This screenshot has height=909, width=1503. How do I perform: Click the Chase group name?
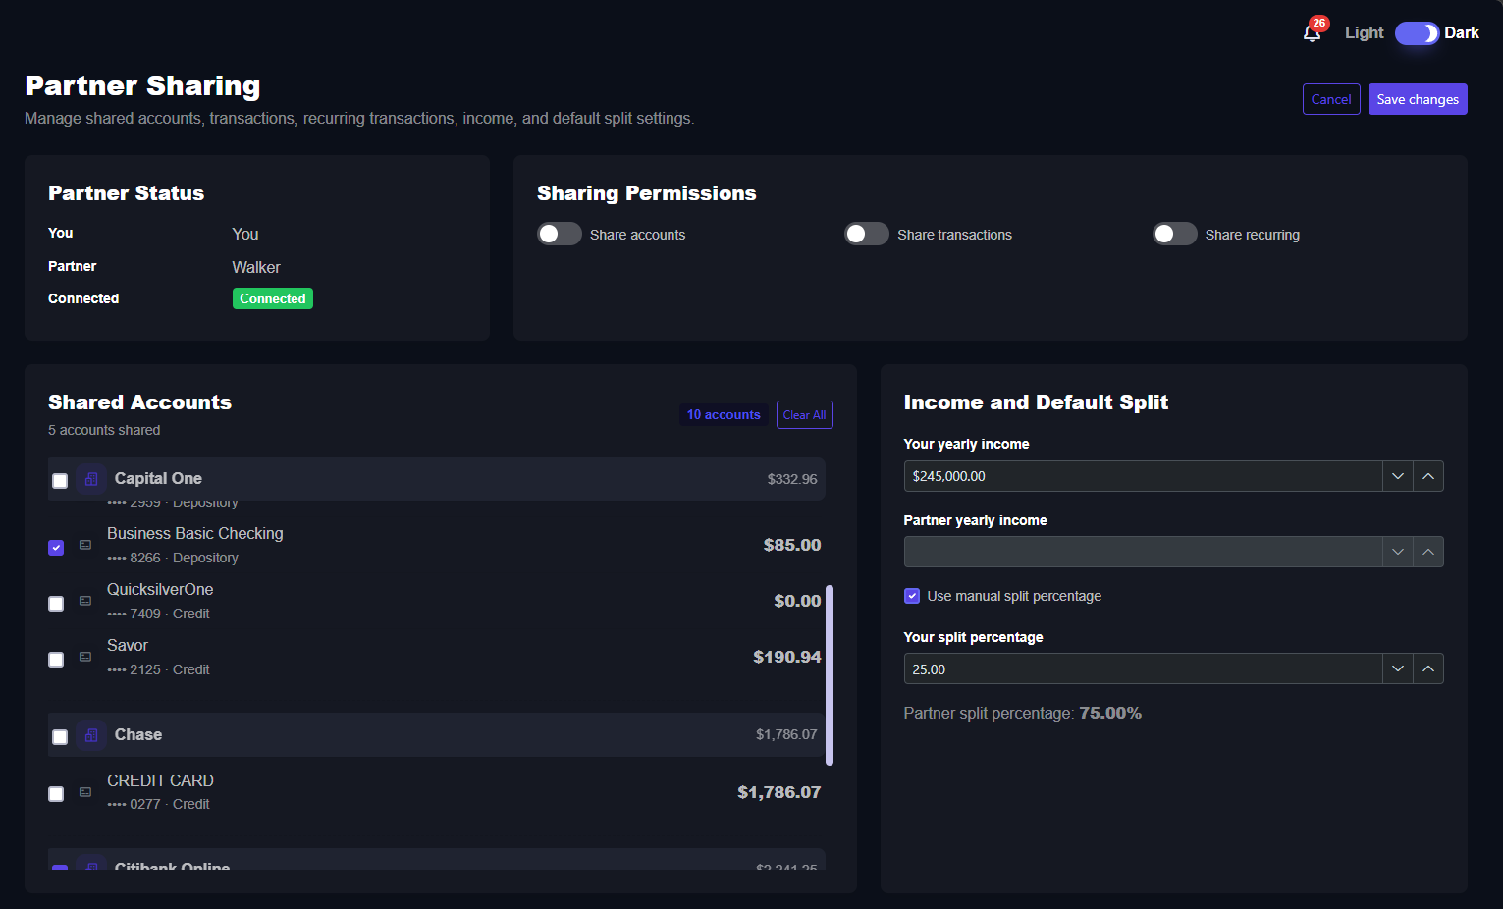tap(138, 734)
